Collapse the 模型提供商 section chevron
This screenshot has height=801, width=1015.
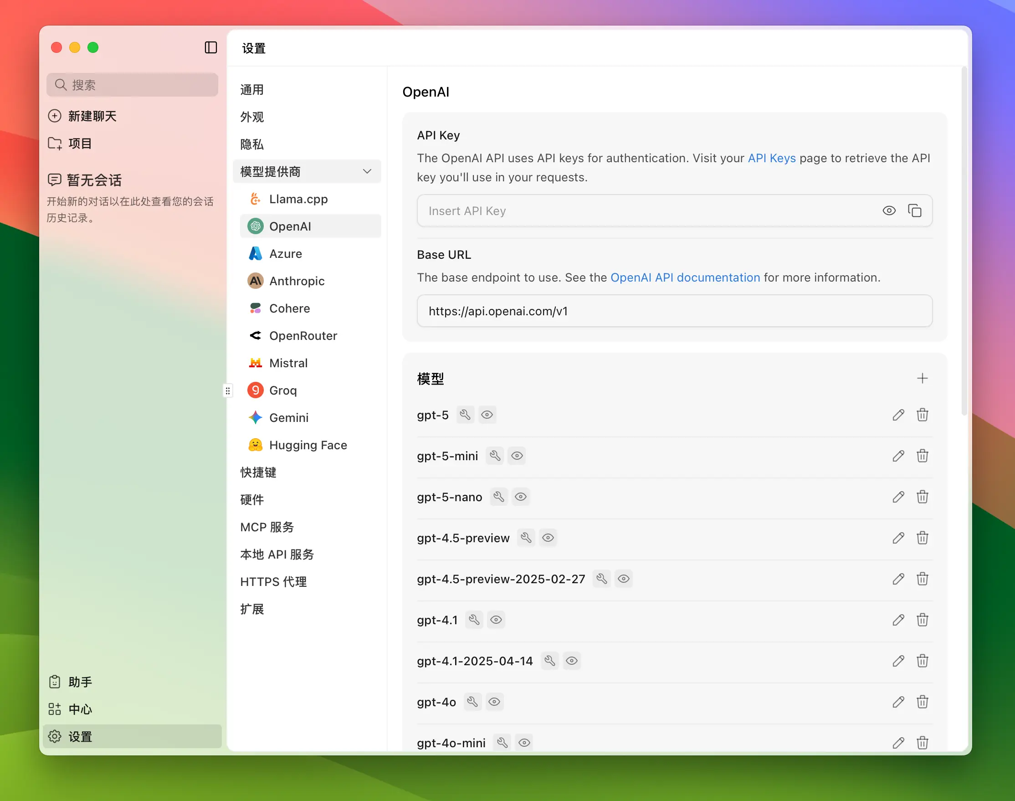click(367, 172)
